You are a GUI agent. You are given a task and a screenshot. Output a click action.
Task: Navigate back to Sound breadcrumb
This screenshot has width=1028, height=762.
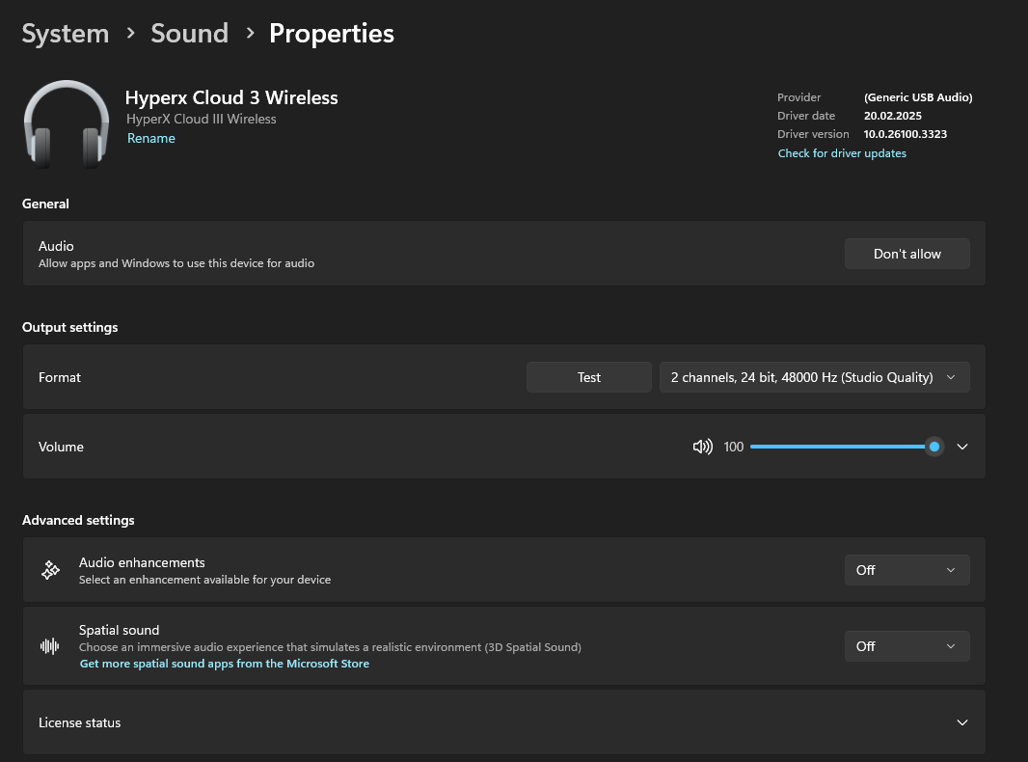(x=189, y=34)
